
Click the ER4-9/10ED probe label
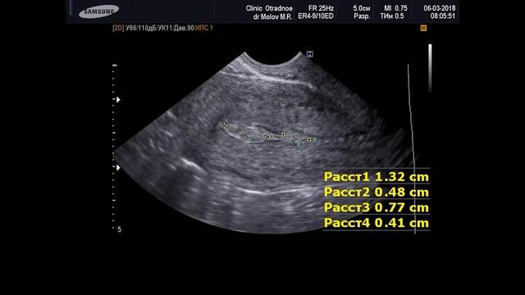(316, 16)
